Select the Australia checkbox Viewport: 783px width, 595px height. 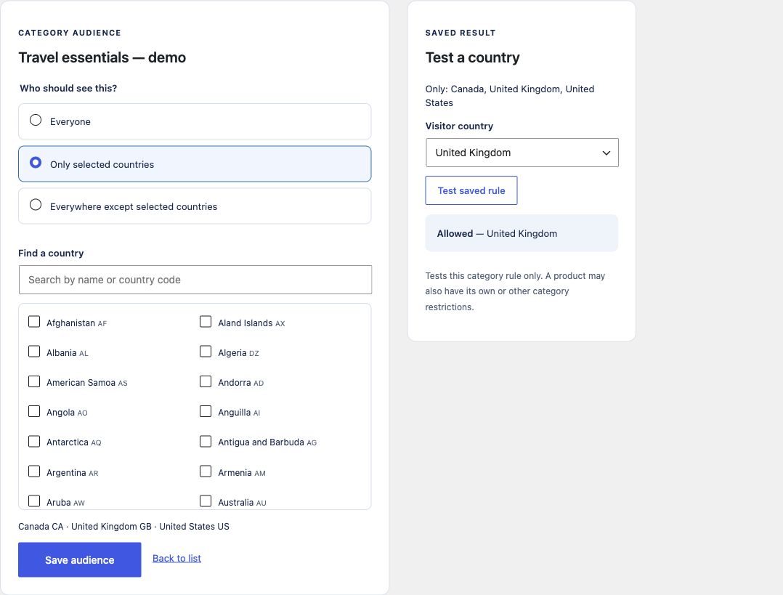point(206,501)
